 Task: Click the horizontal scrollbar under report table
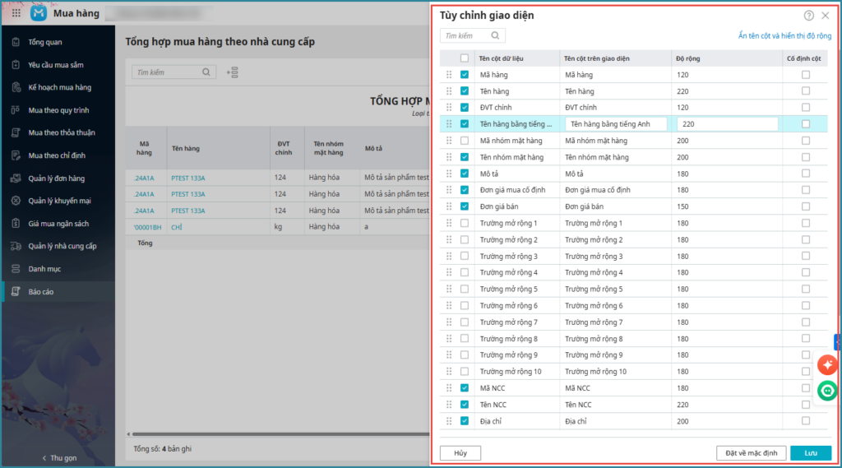tap(280, 434)
